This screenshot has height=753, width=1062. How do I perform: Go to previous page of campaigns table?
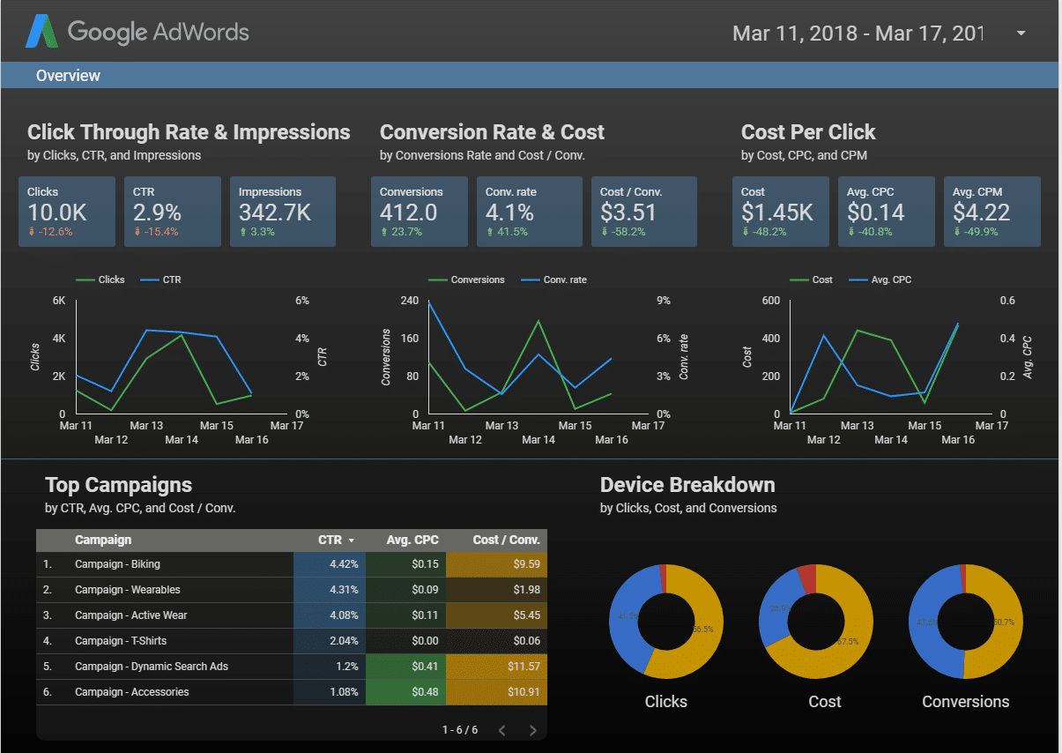tap(501, 730)
